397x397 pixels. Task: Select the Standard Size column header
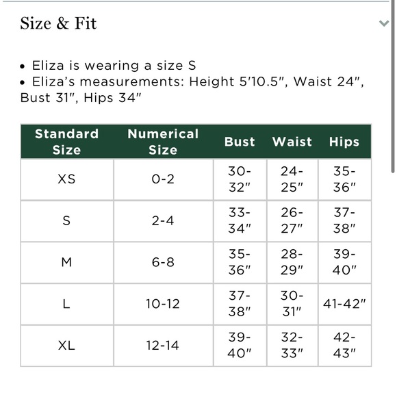point(67,142)
